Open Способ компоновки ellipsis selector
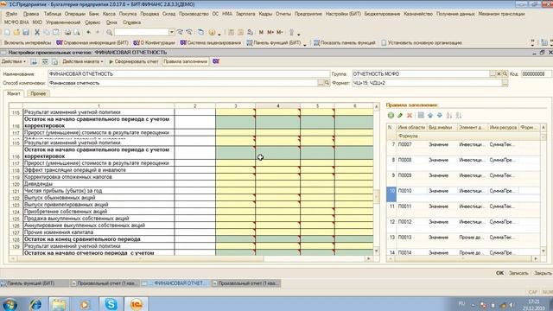553x311 pixels. point(321,83)
